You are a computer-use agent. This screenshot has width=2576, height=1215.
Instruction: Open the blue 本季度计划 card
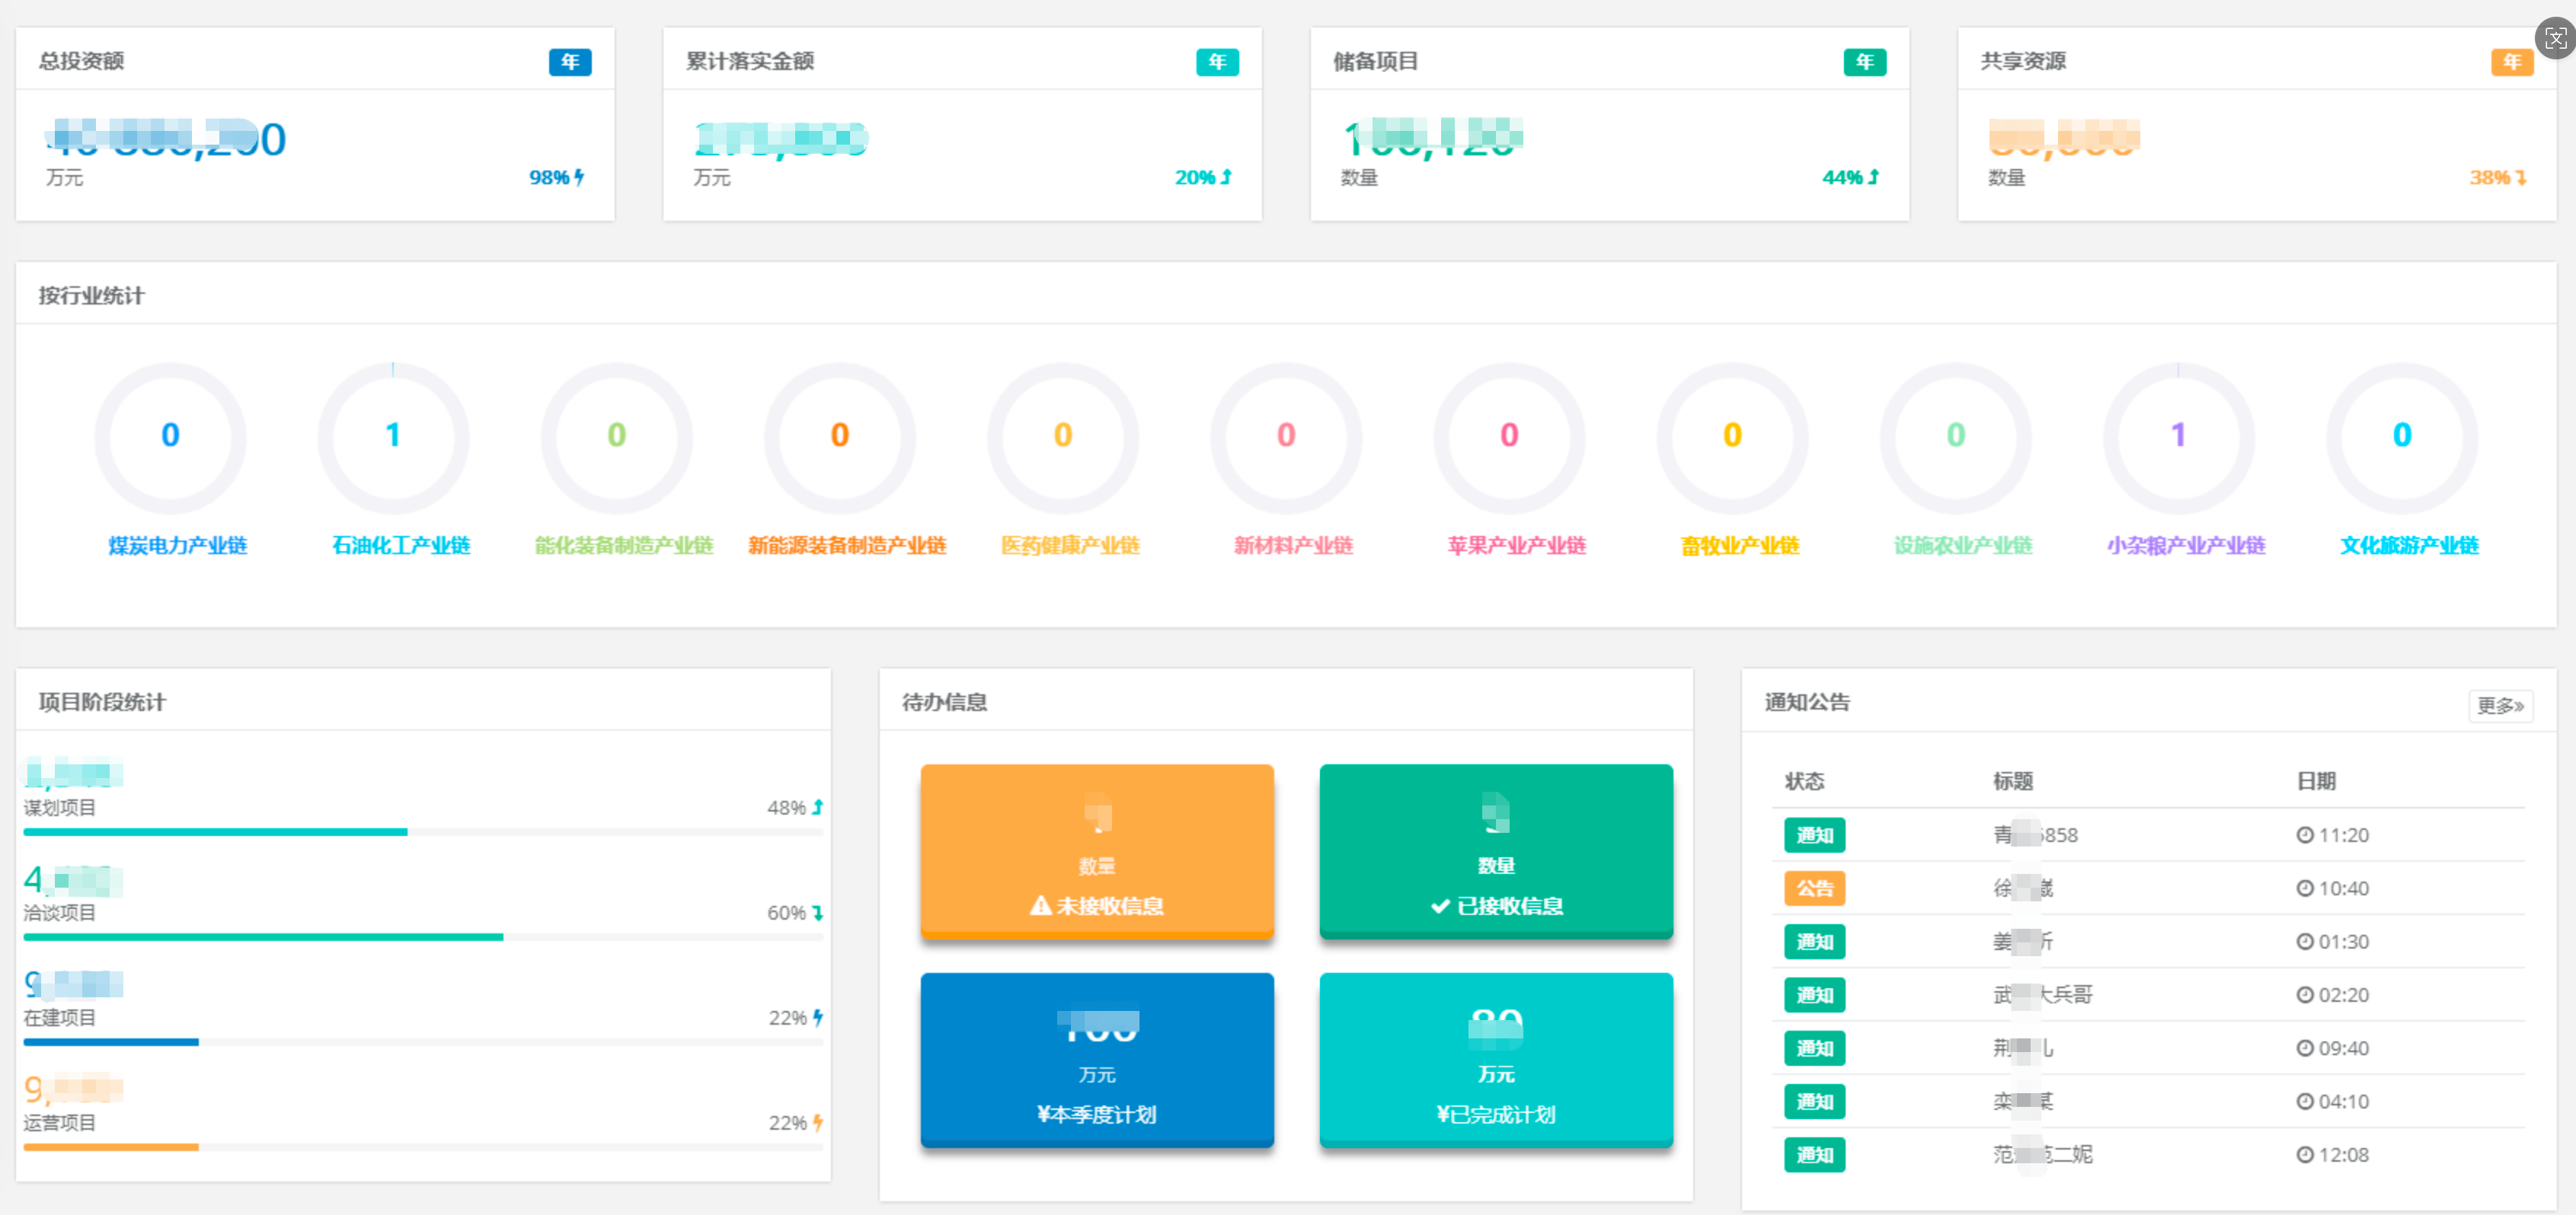pos(1096,1059)
